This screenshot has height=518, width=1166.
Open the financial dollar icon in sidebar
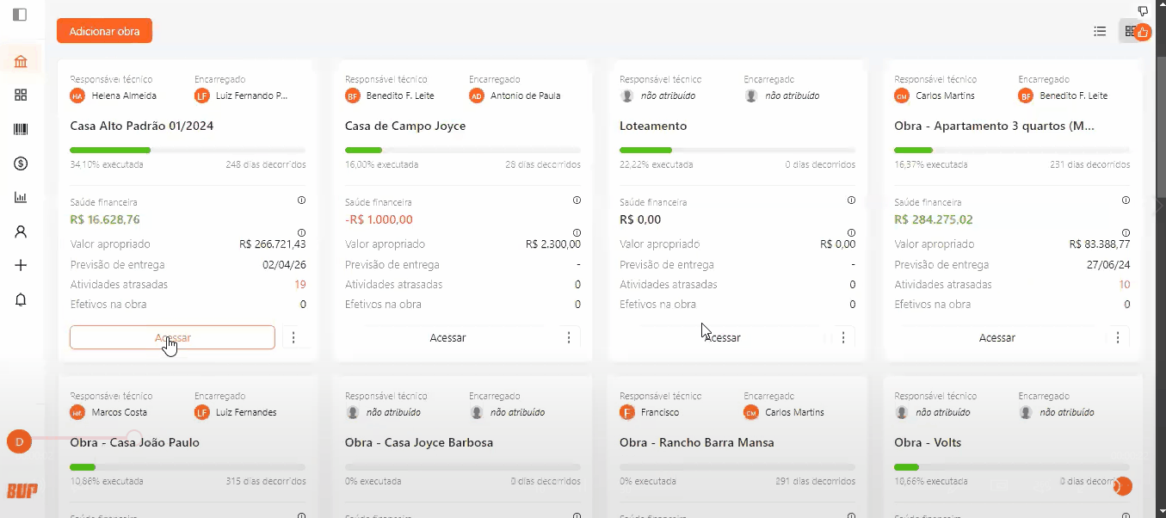21,163
